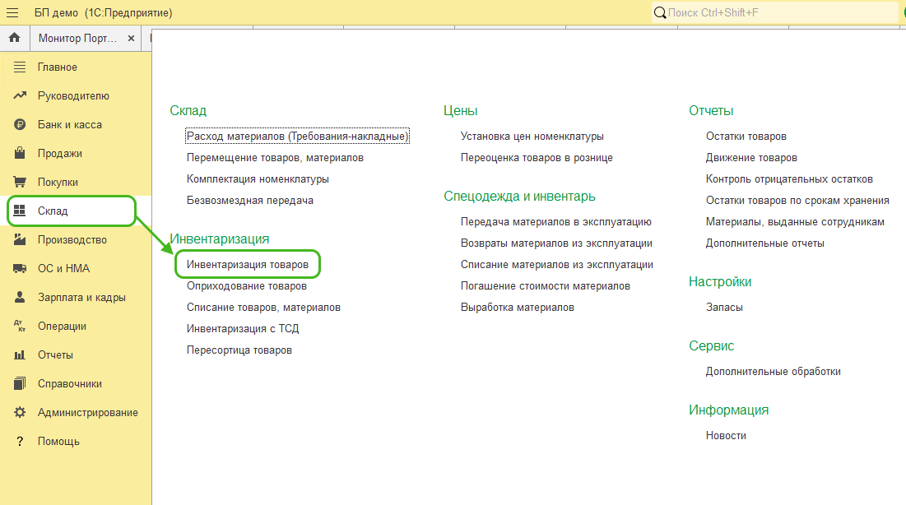The height and width of the screenshot is (505, 906).
Task: Click the Производство factory icon
Action: pyautogui.click(x=20, y=240)
